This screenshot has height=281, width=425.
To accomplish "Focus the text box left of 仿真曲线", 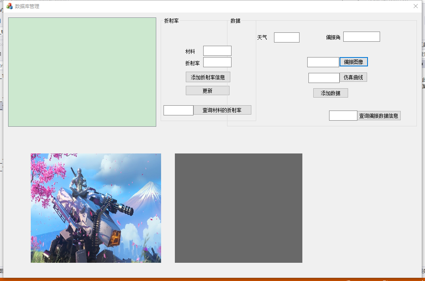I will [324, 78].
